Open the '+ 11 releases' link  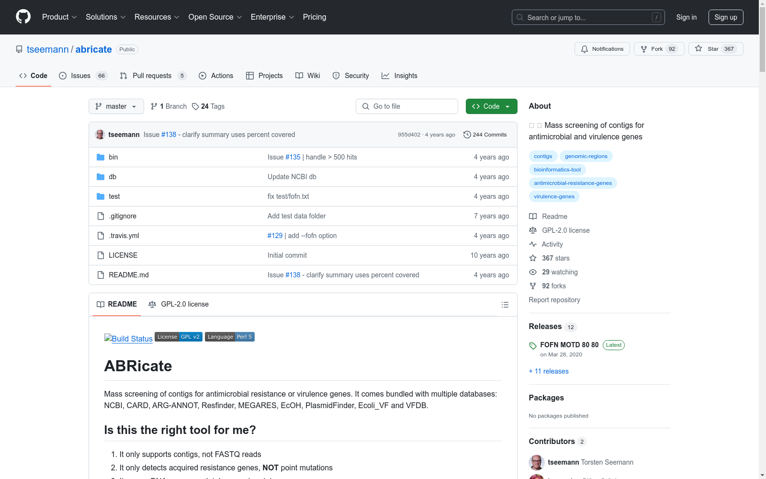click(x=549, y=371)
